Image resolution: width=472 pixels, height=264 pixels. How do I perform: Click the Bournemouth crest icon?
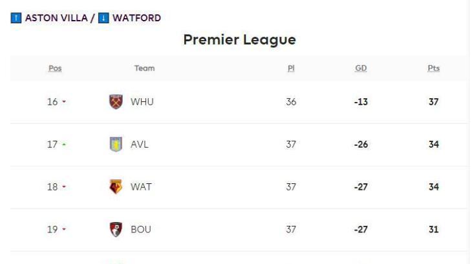point(116,229)
